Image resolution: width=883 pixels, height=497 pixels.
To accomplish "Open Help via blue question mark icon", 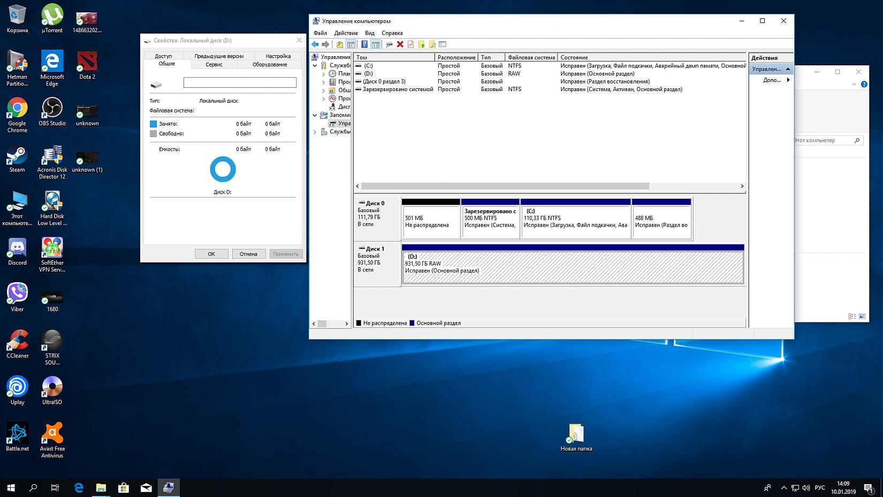I will coord(364,44).
